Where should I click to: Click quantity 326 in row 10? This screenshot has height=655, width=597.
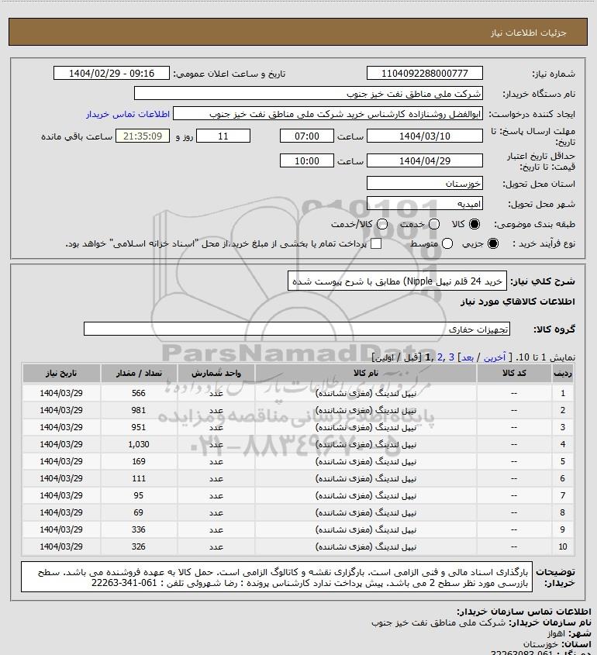pos(139,546)
